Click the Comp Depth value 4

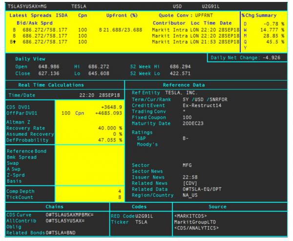pyautogui.click(x=120, y=191)
